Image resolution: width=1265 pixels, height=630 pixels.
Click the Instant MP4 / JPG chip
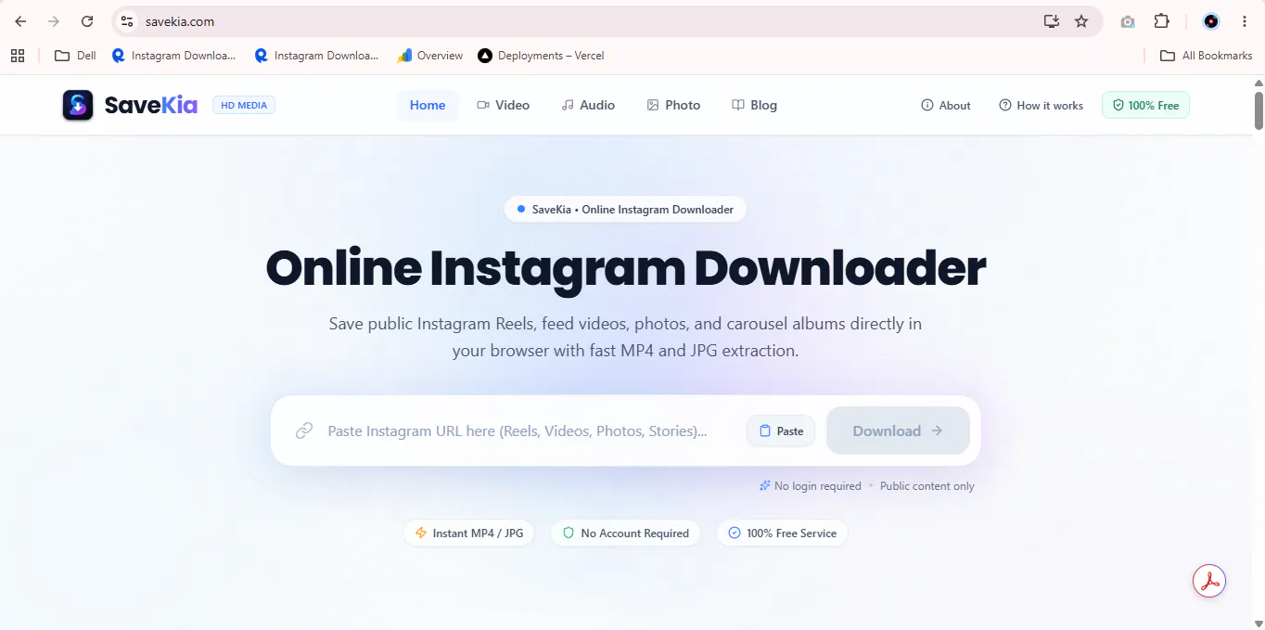(469, 534)
